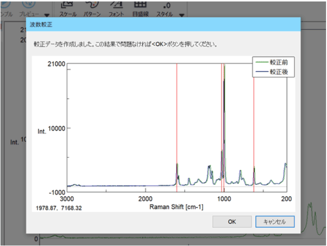Click the 較正前 legend entry
This screenshot has width=327, height=246.
coord(282,63)
